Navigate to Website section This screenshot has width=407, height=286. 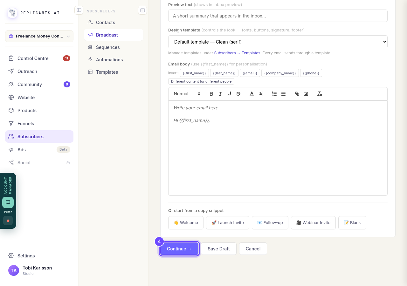[39, 98]
